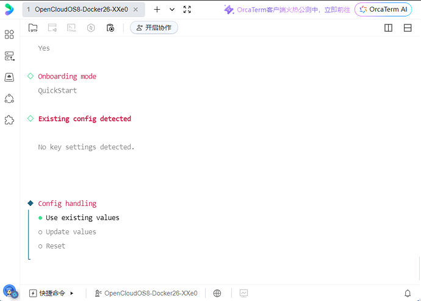Open the plugins puzzle sidebar icon
Viewport: 421px width, 301px height.
pyautogui.click(x=9, y=120)
